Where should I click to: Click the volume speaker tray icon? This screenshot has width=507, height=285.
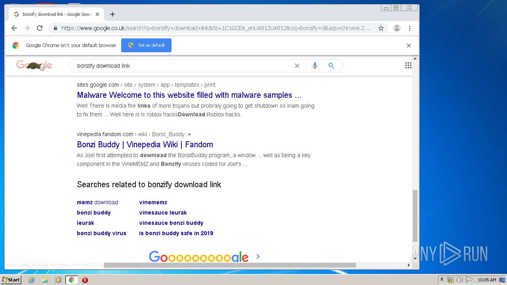(x=460, y=280)
